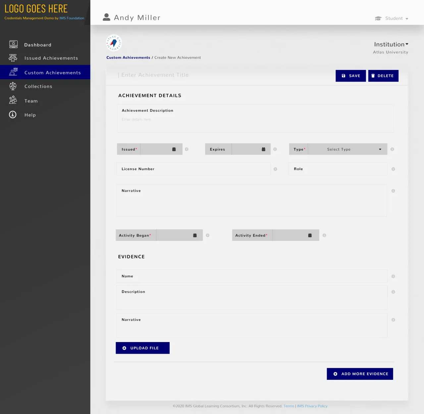Open Help menu item
The image size is (424, 414).
click(x=30, y=115)
